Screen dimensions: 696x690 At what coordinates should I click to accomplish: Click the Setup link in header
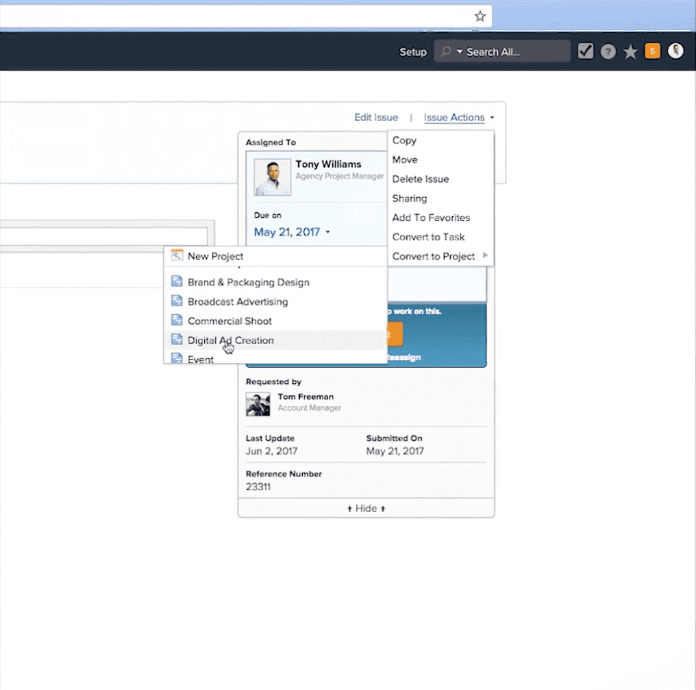(413, 52)
